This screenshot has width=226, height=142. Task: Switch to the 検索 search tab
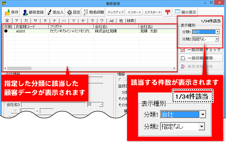tap(130, 21)
